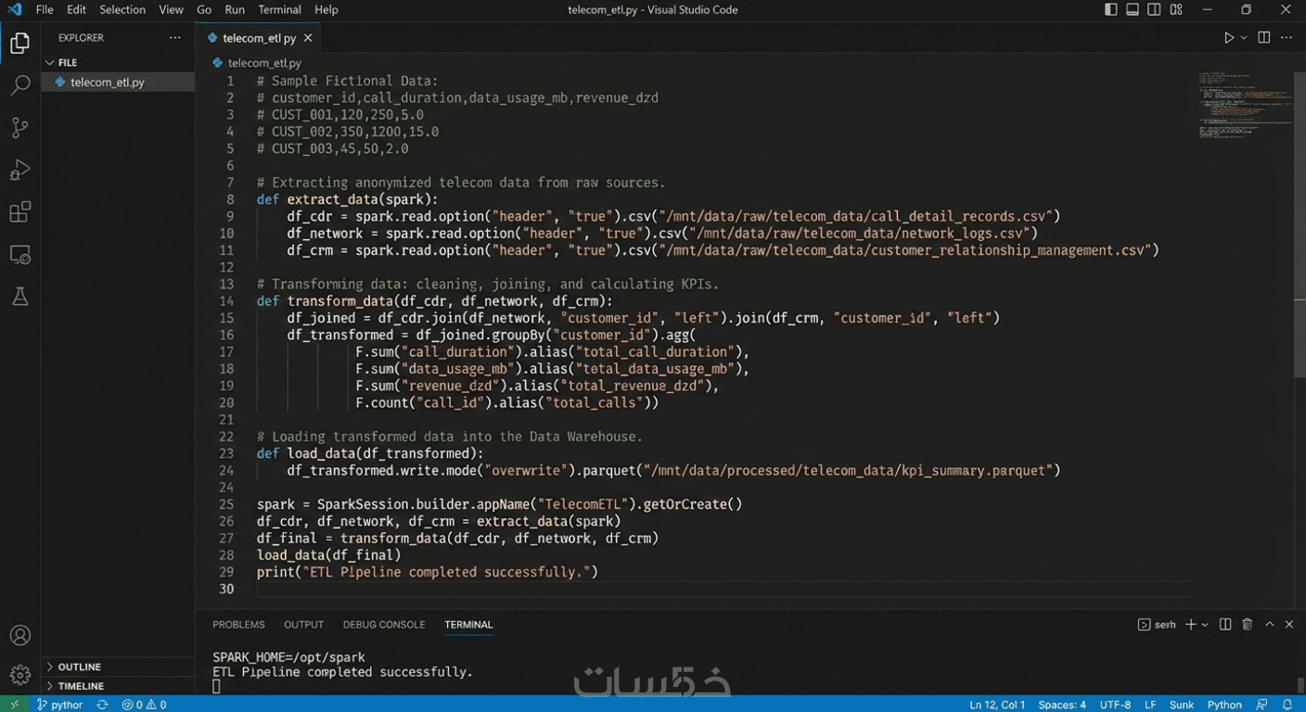The width and height of the screenshot is (1306, 712).
Task: Open the Extensions view
Action: [19, 212]
